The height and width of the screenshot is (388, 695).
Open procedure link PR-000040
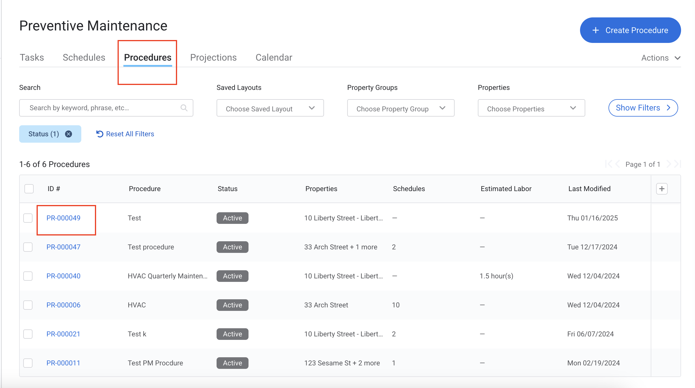[x=63, y=276]
